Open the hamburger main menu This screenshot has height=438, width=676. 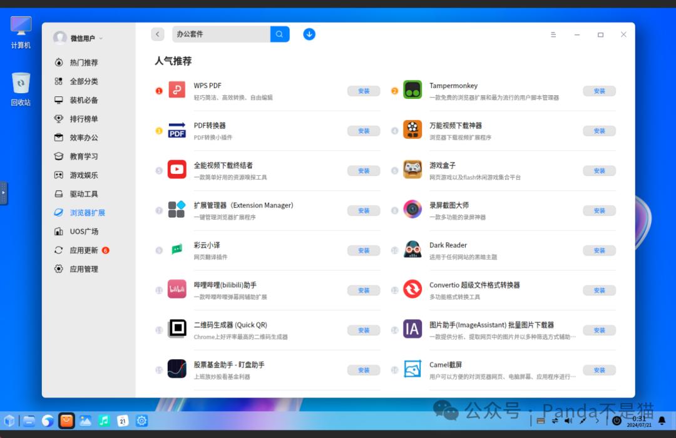(553, 35)
